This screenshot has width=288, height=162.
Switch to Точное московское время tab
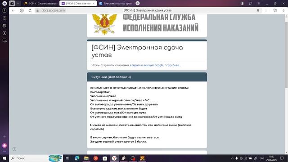coord(116,3)
